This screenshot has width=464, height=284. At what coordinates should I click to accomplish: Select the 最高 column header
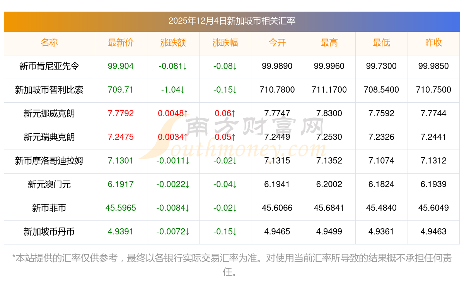(329, 43)
